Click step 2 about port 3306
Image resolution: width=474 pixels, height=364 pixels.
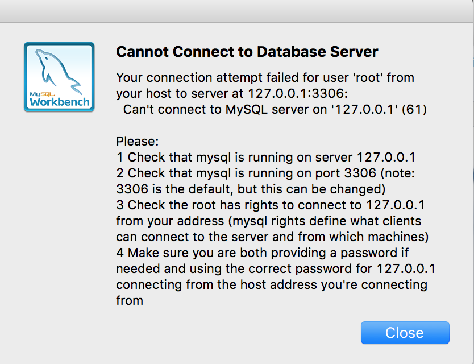tap(265, 173)
